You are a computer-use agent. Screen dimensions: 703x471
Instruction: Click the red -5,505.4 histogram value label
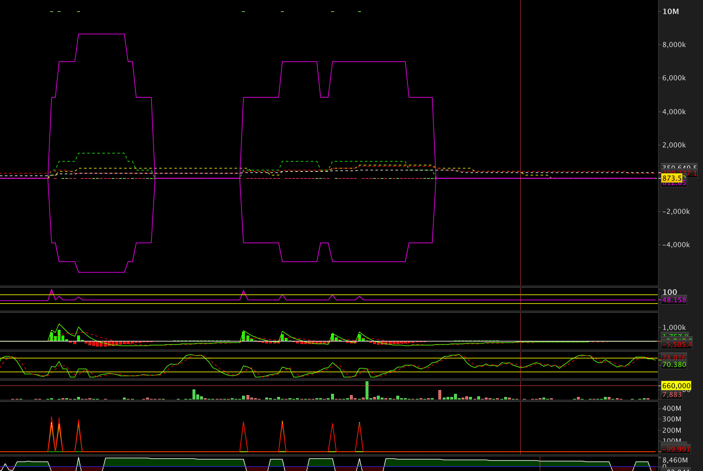tap(677, 344)
